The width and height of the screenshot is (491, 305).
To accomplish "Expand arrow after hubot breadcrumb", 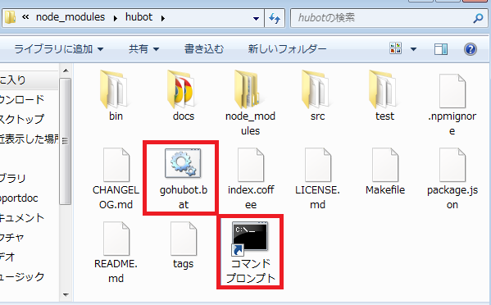I will (163, 19).
